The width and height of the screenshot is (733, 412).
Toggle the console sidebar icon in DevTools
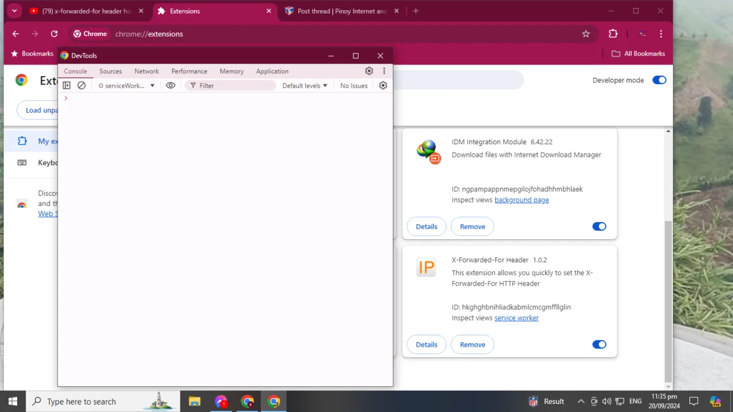click(x=66, y=85)
